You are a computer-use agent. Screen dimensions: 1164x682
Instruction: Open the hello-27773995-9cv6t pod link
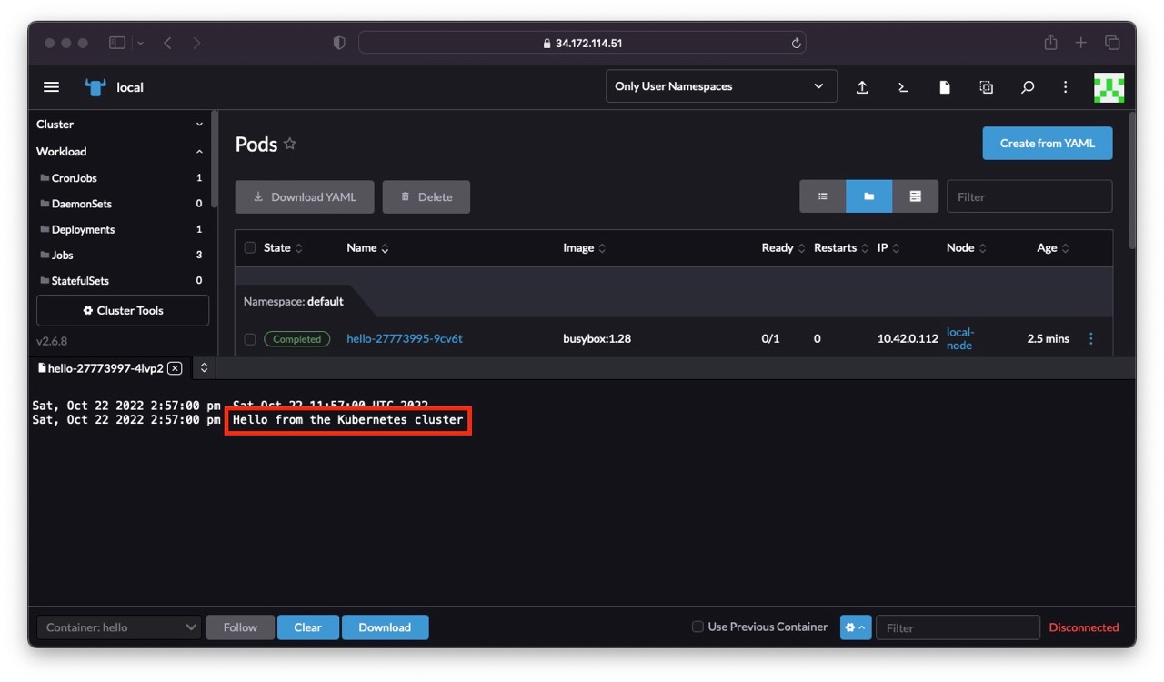pos(405,338)
